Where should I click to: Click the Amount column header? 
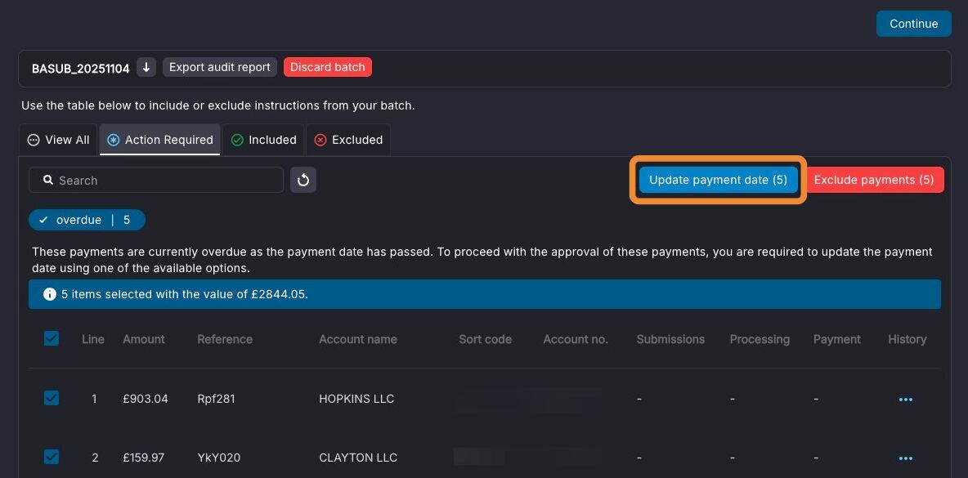(144, 339)
